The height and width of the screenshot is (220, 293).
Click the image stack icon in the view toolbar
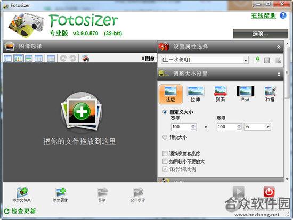tap(85, 59)
